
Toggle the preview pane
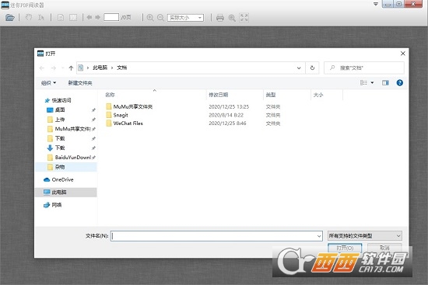click(x=385, y=82)
